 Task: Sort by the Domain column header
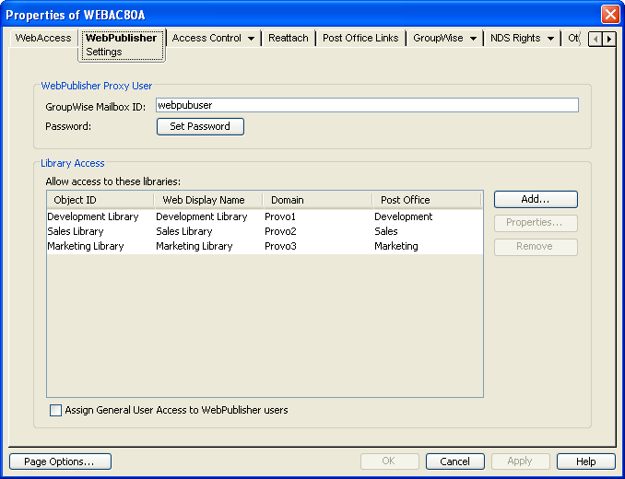(x=318, y=200)
